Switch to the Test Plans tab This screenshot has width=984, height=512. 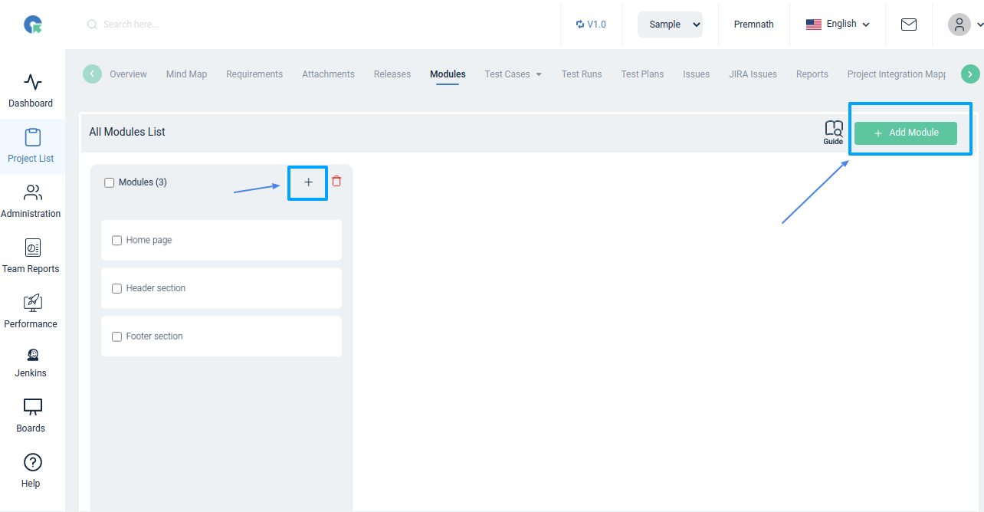(642, 74)
